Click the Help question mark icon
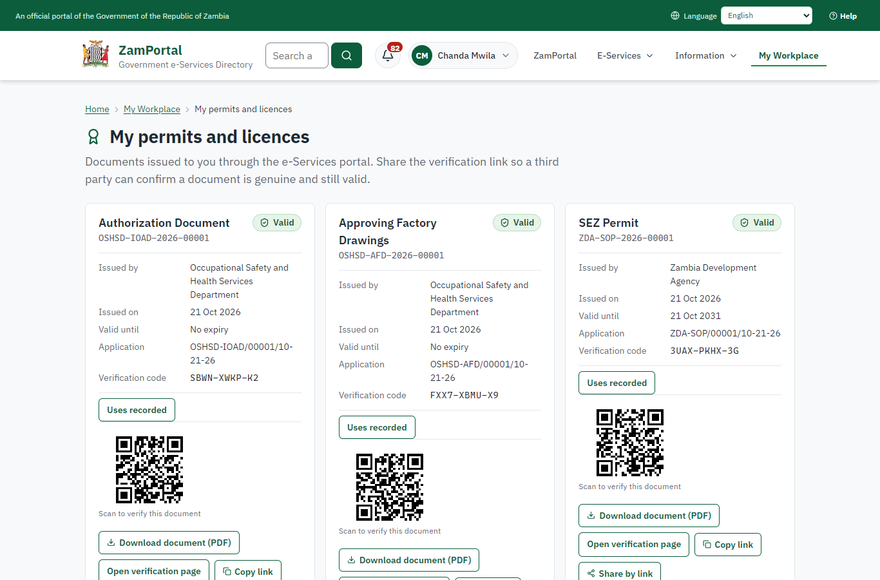Screen dimensions: 880x580 tap(833, 16)
